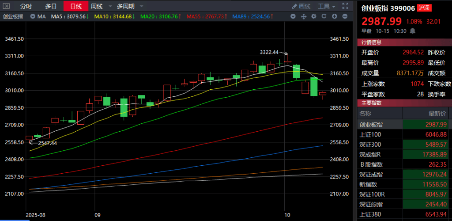Click the panel collapse icon left of 分时

pyautogui.click(x=5, y=6)
